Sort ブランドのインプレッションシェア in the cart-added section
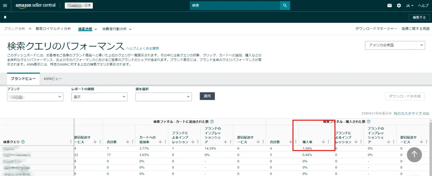432x176 pixels. click(226, 141)
